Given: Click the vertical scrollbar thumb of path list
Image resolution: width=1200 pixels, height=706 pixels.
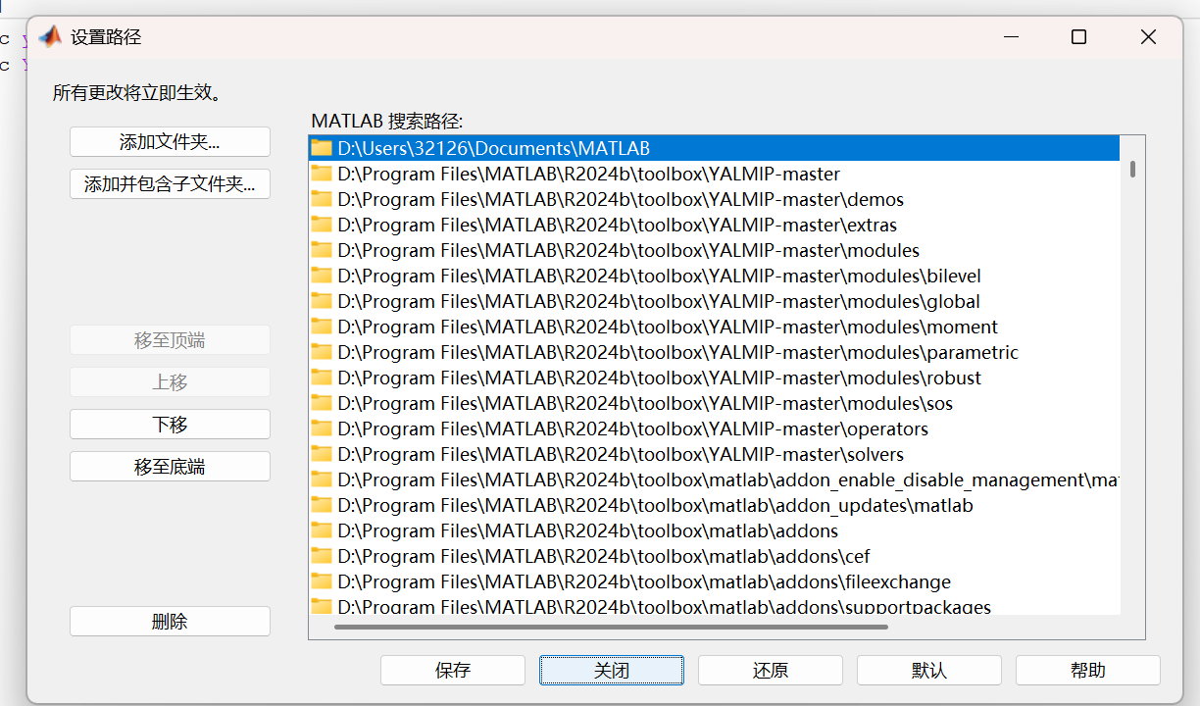Looking at the screenshot, I should (1132, 169).
